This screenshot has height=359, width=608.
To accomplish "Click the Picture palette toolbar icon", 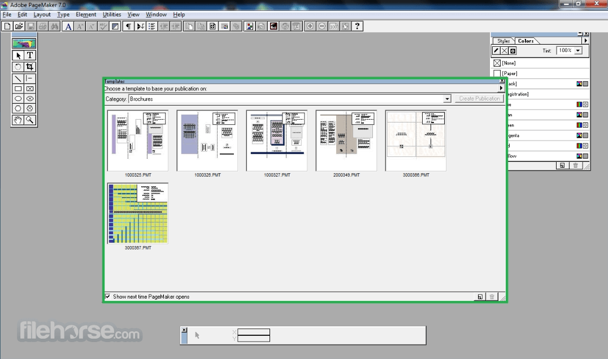I will pyautogui.click(x=249, y=27).
